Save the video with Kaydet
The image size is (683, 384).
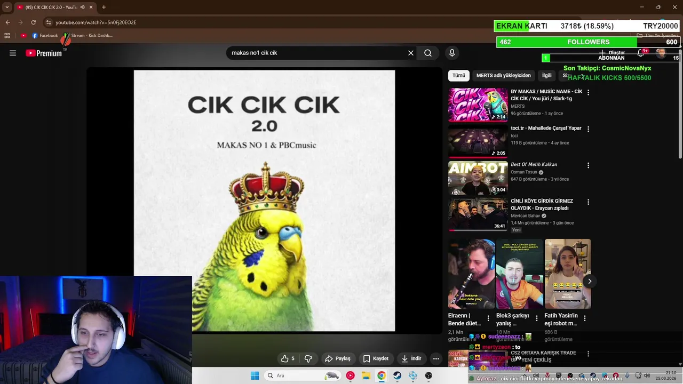click(376, 358)
